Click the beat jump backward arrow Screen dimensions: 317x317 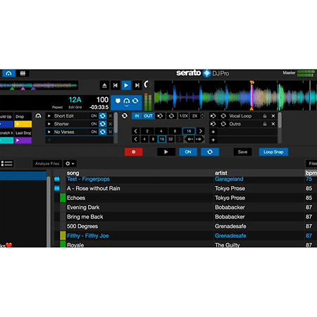(x=189, y=139)
